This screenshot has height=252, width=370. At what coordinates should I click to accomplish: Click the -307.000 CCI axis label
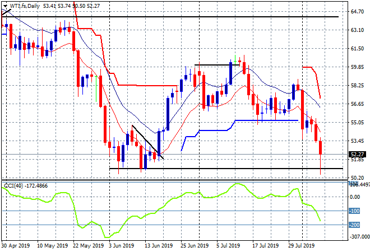[359, 237]
